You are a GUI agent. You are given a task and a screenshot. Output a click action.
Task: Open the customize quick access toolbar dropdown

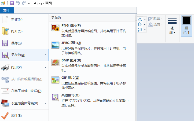29,3
